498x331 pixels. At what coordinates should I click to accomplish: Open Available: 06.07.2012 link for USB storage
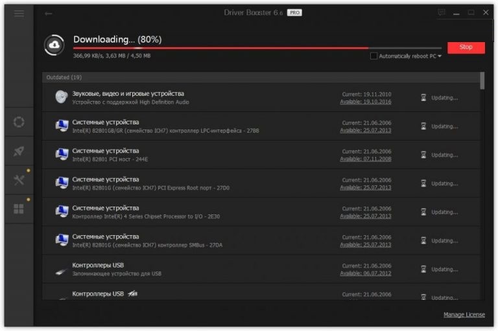click(x=366, y=273)
